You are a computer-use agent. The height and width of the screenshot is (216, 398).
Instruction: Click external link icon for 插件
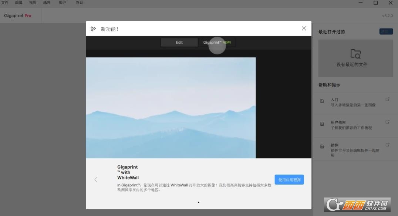pyautogui.click(x=387, y=145)
